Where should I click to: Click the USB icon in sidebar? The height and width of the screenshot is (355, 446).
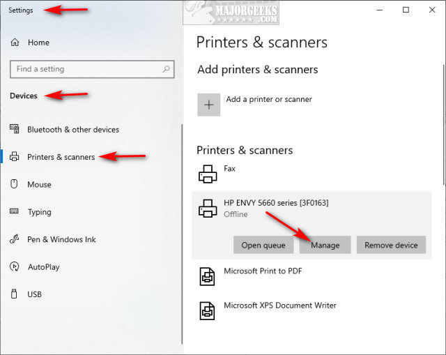point(14,294)
